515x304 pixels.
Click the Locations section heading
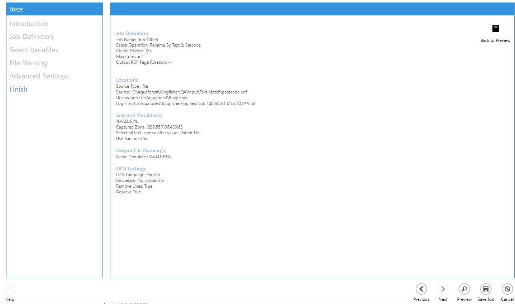tap(127, 80)
